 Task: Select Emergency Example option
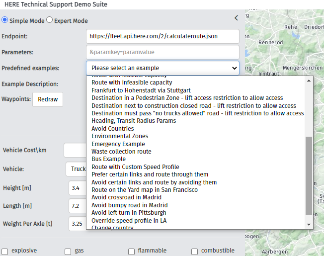click(118, 144)
